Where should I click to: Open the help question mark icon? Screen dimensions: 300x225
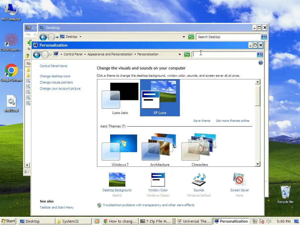(260, 63)
